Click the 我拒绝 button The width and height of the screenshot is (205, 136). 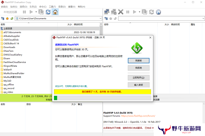138,68
